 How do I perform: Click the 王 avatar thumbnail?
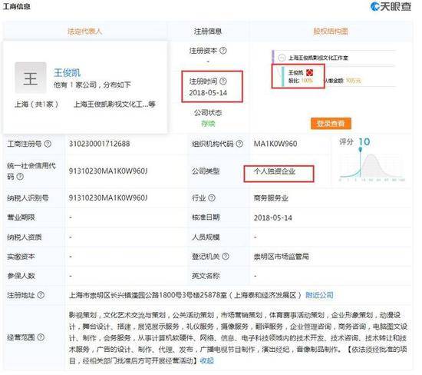tap(31, 78)
